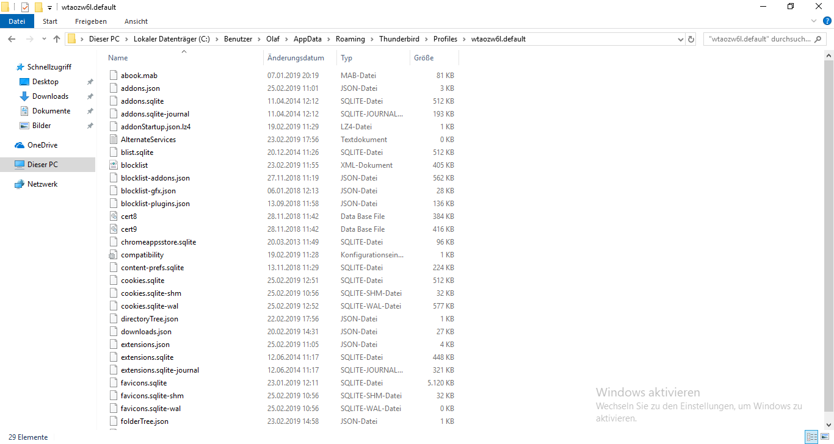The image size is (834, 444).
Task: Click the vertical scrollbar down arrow
Action: (x=829, y=425)
